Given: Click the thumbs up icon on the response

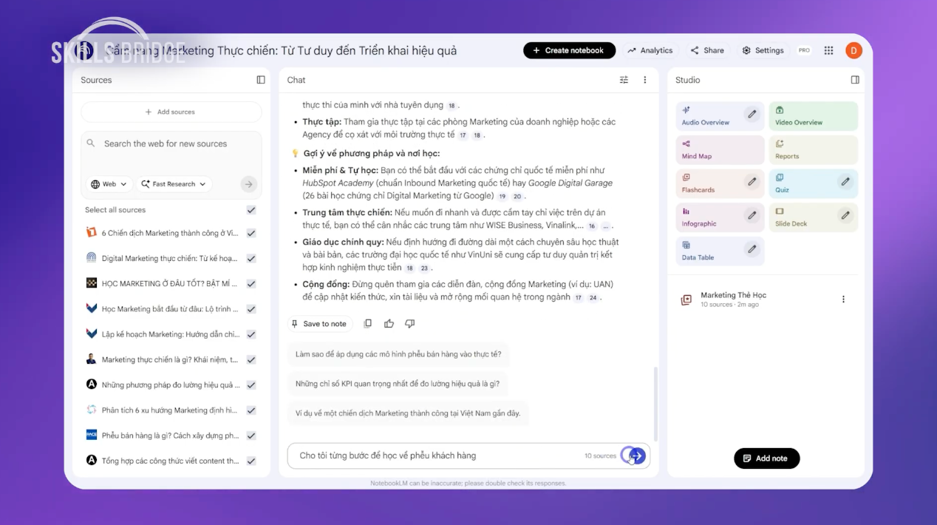Looking at the screenshot, I should [389, 324].
